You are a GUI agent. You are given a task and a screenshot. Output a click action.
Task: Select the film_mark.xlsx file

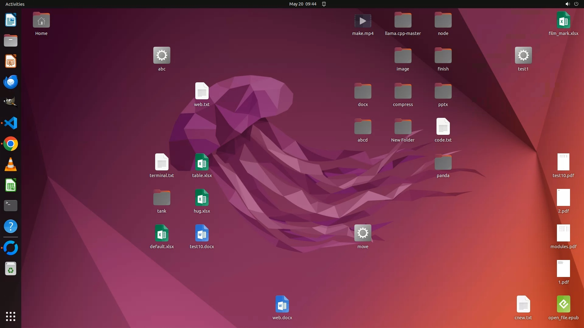point(563,21)
